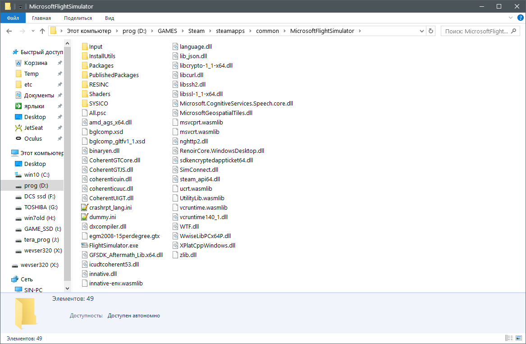Navigate to Steam in the address path

[196, 31]
